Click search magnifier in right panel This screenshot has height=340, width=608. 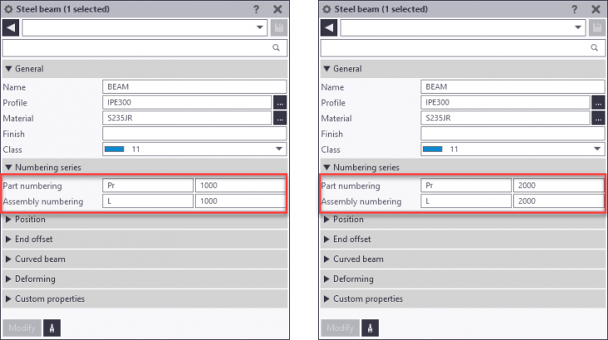point(595,47)
